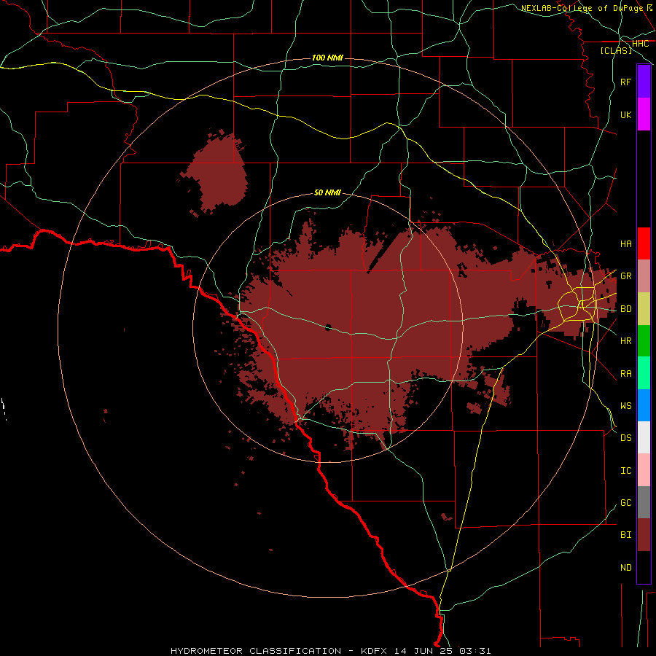Click the HR legend label
The width and height of the screenshot is (656, 656).
point(625,341)
